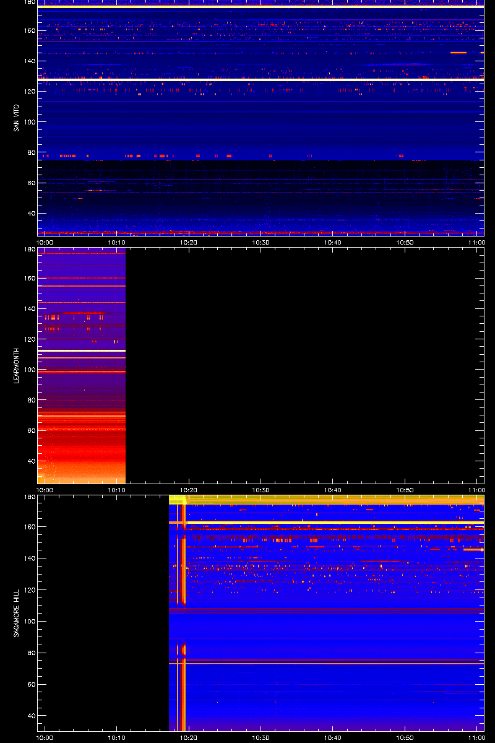
Task: Click the SAN VITO axis label
Action: coord(16,117)
